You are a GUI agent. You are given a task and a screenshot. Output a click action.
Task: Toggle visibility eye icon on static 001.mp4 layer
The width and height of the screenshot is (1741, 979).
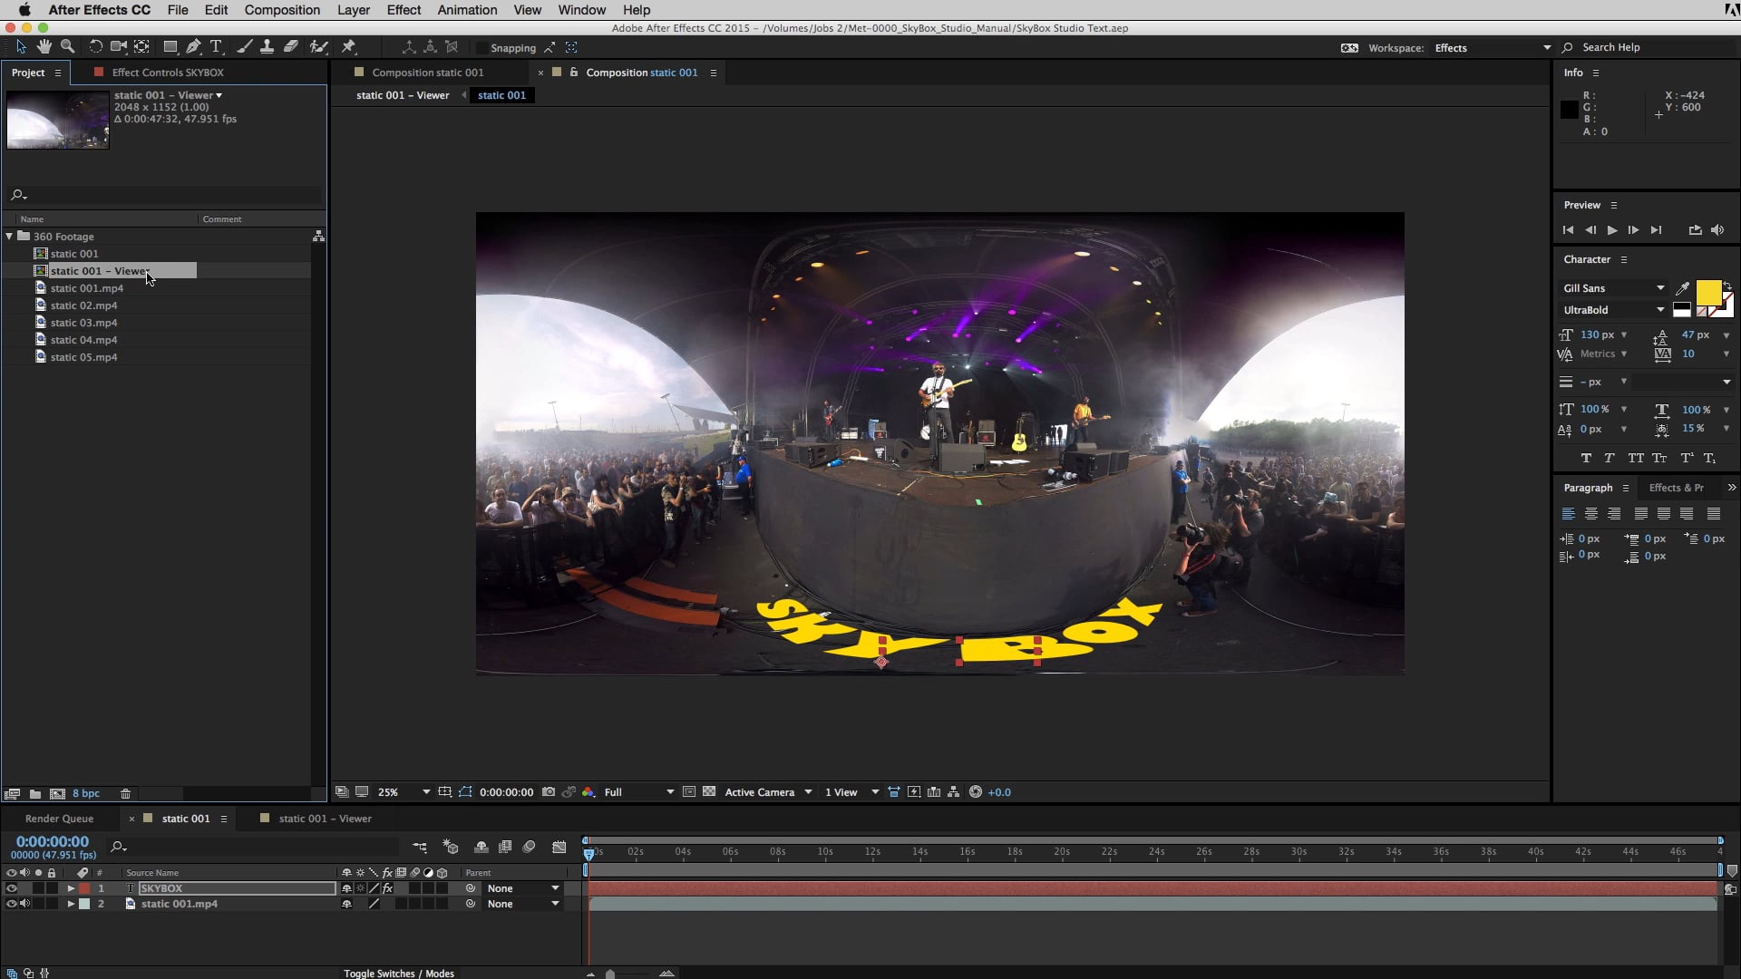[x=10, y=904]
